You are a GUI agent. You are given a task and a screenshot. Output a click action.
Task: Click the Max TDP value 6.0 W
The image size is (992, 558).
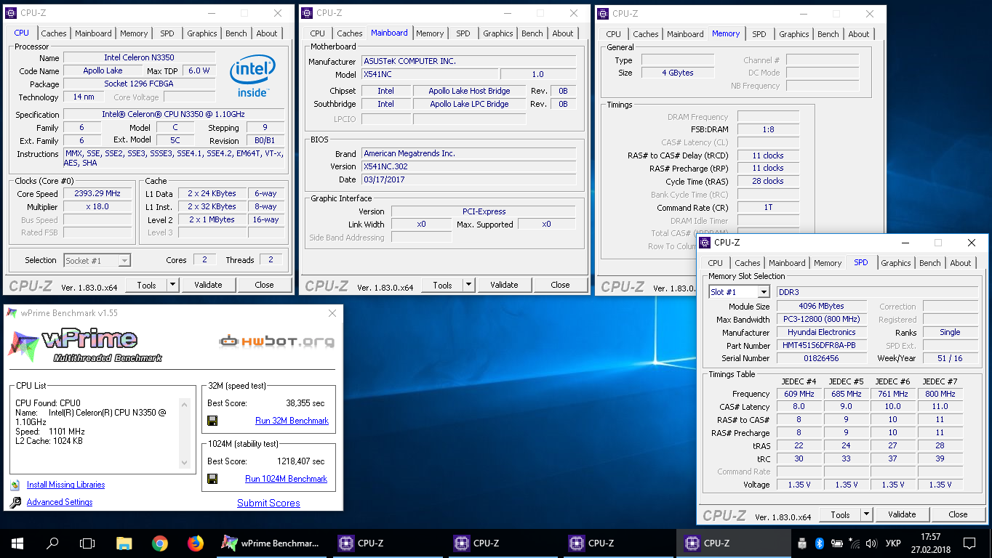[199, 70]
